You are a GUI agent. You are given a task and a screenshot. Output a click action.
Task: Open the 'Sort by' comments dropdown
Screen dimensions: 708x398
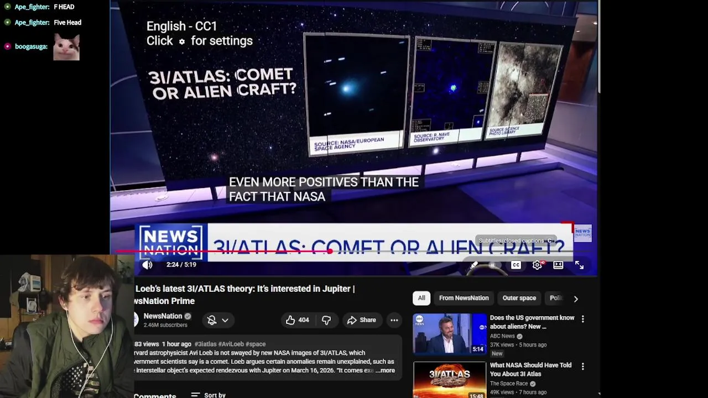point(209,395)
